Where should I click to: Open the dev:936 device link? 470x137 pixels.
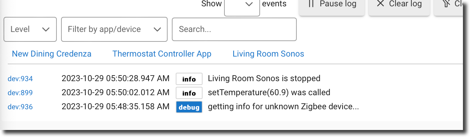(20, 107)
